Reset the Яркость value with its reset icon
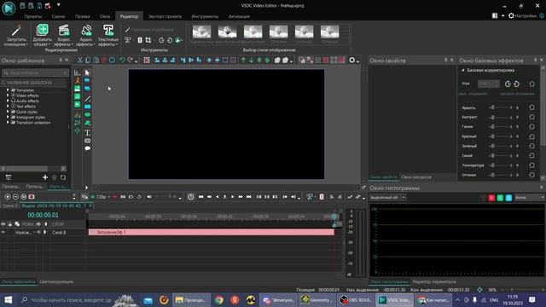 point(531,107)
